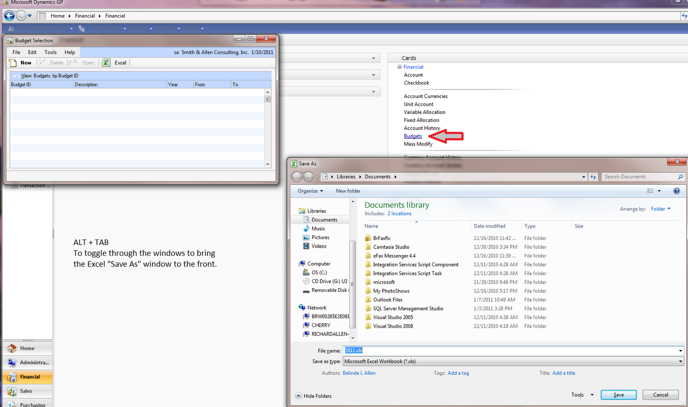688x407 pixels.
Task: Sort by Description column in Budget Selection
Action: click(x=120, y=85)
